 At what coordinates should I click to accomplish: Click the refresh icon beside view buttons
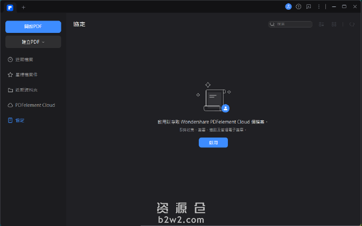click(352, 24)
